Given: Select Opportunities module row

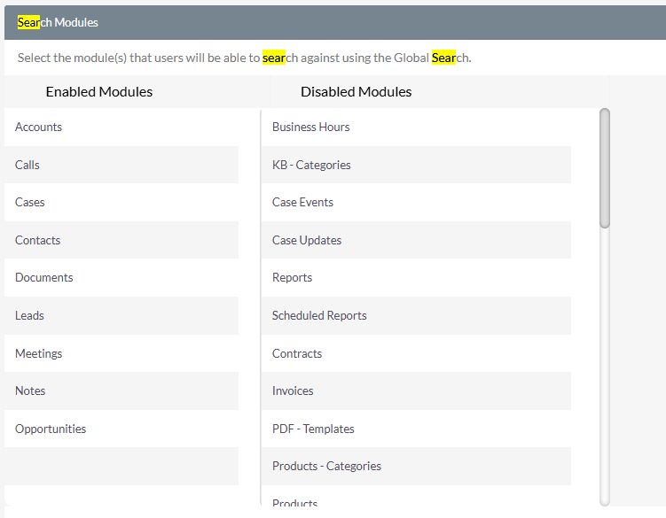Looking at the screenshot, I should pos(121,429).
